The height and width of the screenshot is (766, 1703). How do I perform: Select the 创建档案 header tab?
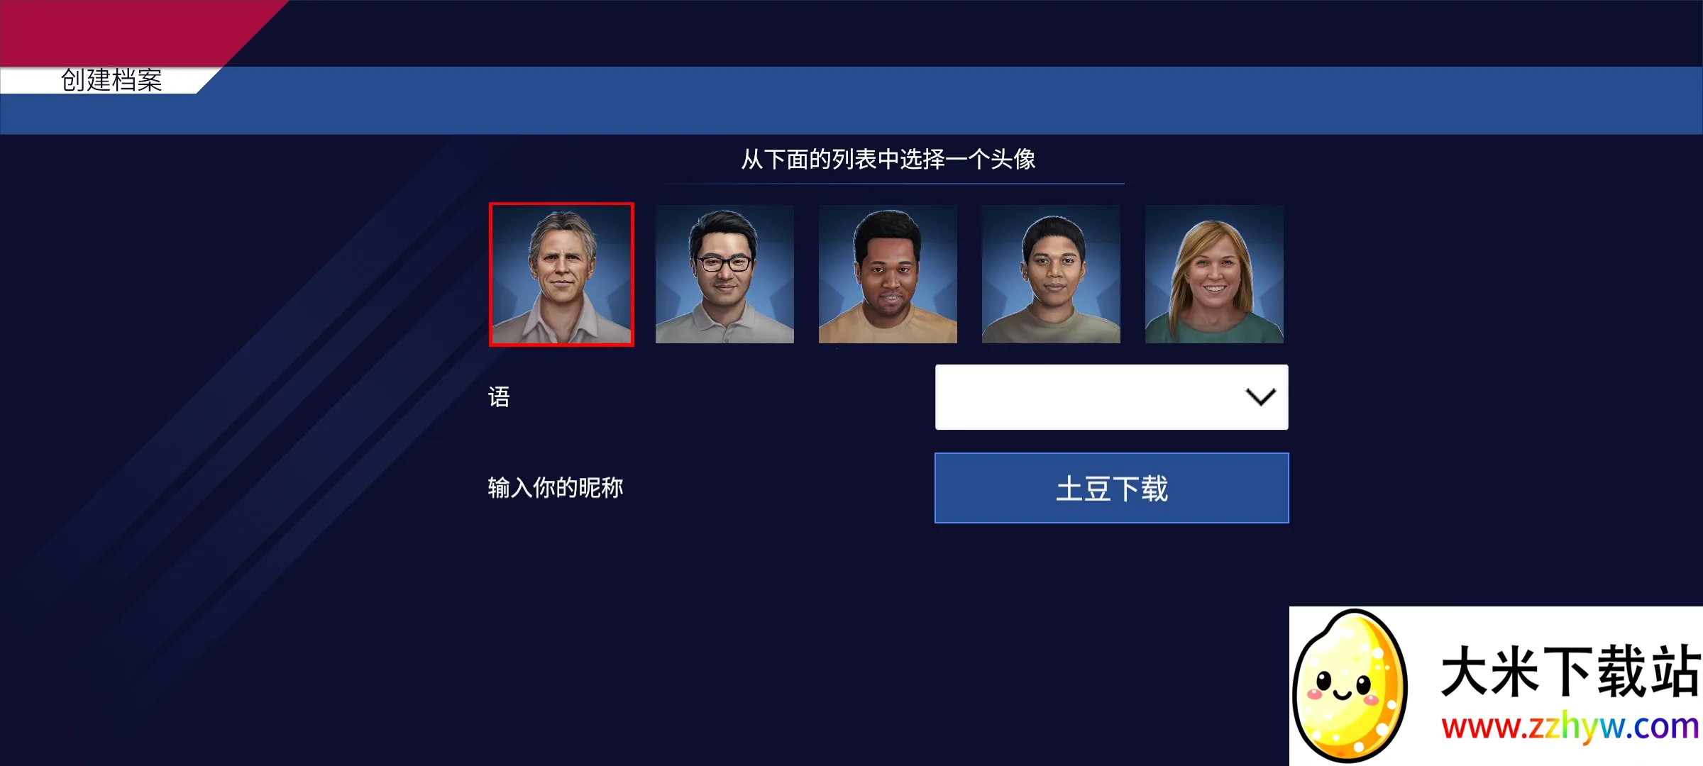point(111,80)
